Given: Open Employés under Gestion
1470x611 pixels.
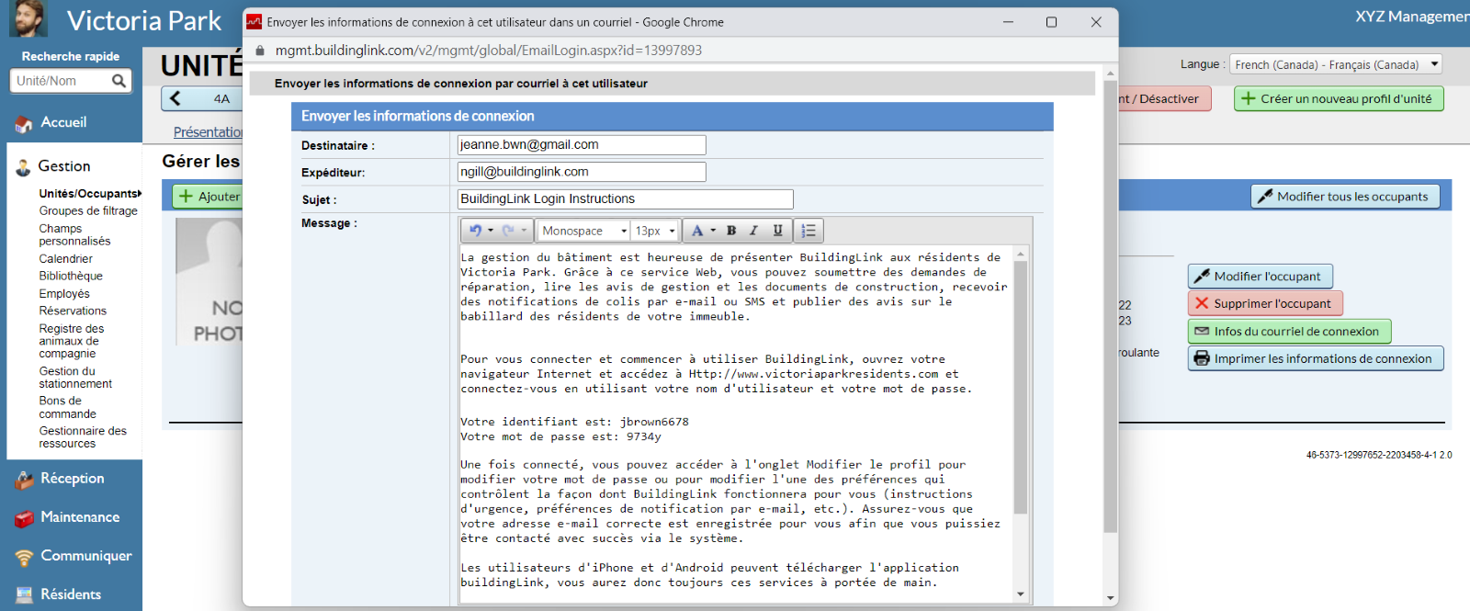Looking at the screenshot, I should pos(64,294).
